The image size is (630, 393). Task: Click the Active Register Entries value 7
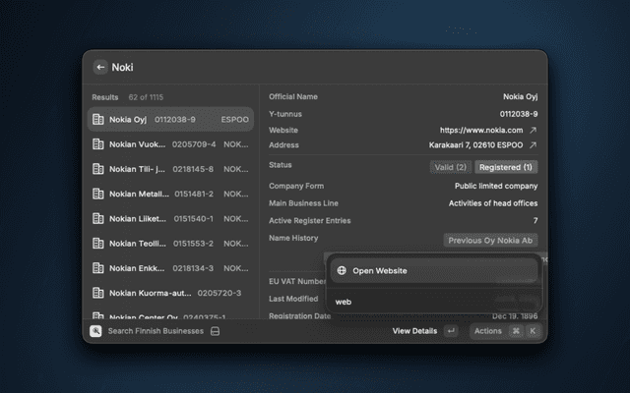pyautogui.click(x=535, y=220)
